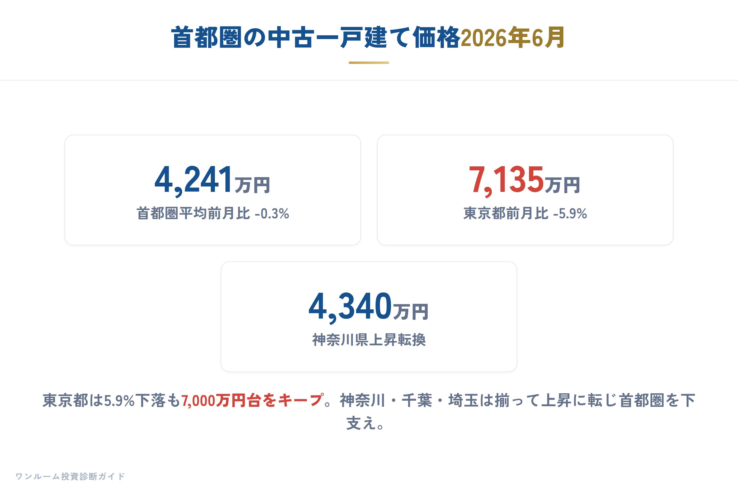Screen dimensions: 738x492
Task: Click the gold underline bar below the title
Action: click(x=369, y=63)
